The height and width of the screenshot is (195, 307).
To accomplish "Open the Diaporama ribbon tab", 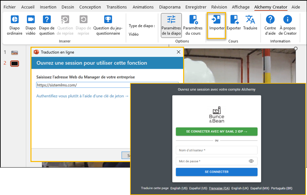I will coord(169,7).
